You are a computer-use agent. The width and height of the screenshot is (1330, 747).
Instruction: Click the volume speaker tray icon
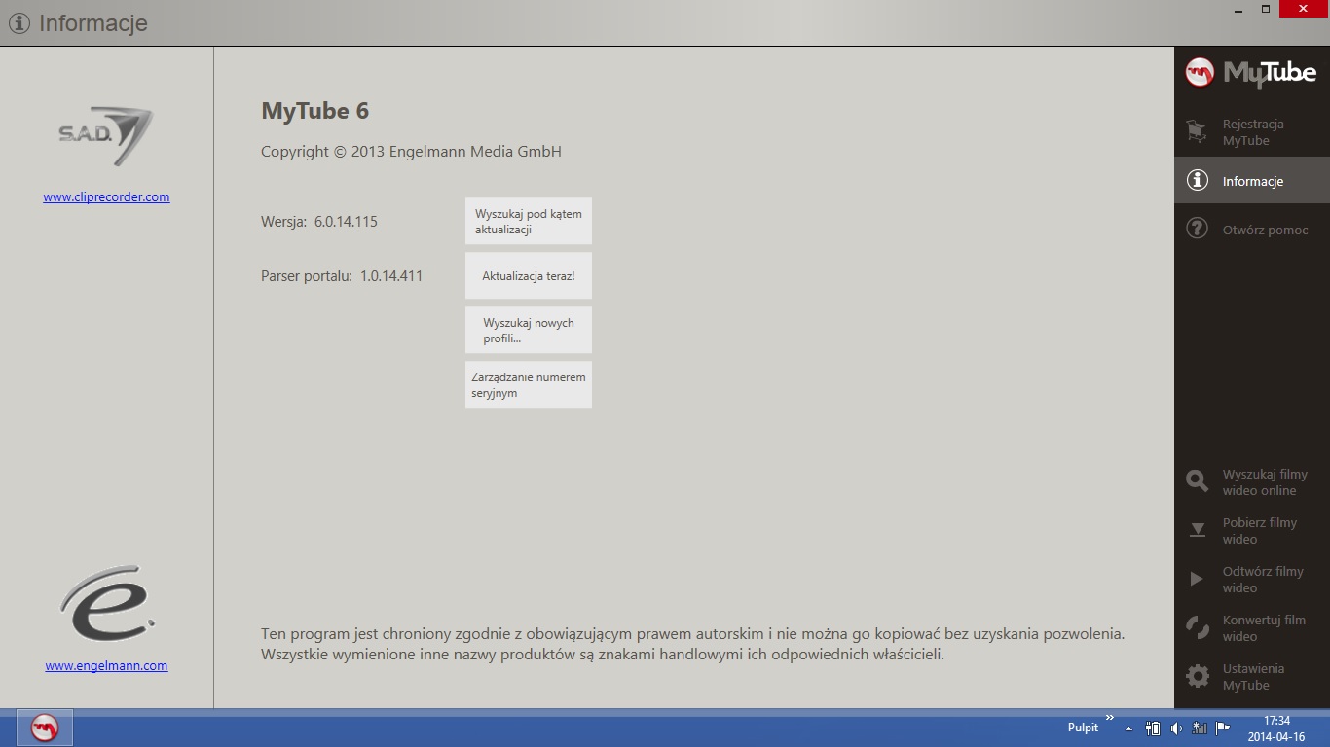click(1175, 729)
